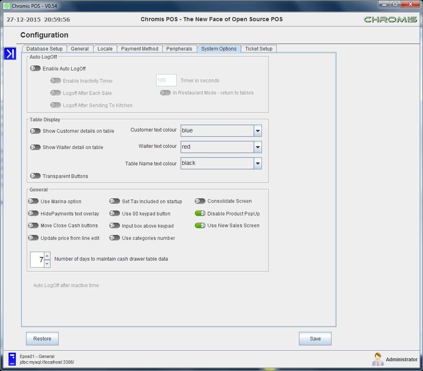The height and width of the screenshot is (371, 423).
Task: Open Payment Method tab
Action: coord(140,48)
